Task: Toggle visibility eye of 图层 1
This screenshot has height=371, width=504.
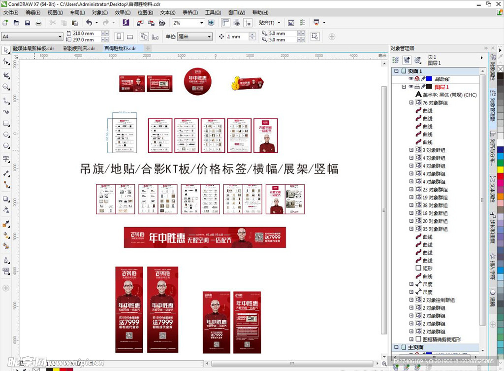Action: pos(411,87)
